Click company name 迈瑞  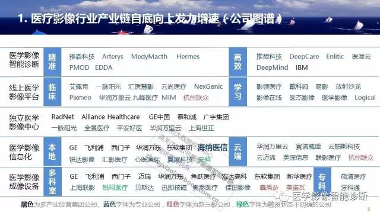pos(144,176)
